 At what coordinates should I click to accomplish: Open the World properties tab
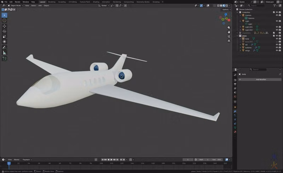tap(235, 97)
